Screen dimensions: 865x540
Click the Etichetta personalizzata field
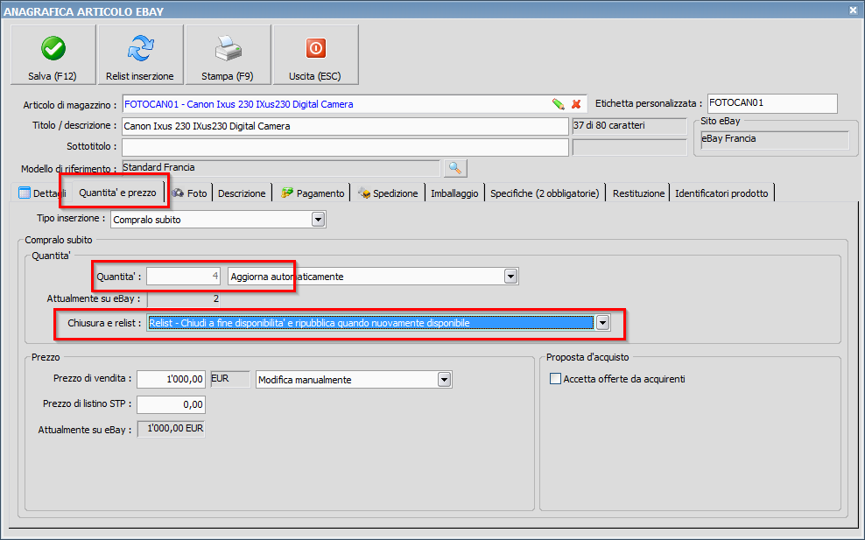(x=772, y=103)
